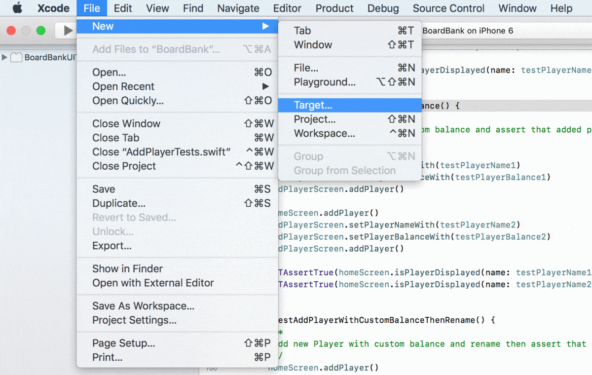Click BoardBank on iPhone 6 scheme selector

pos(468,31)
